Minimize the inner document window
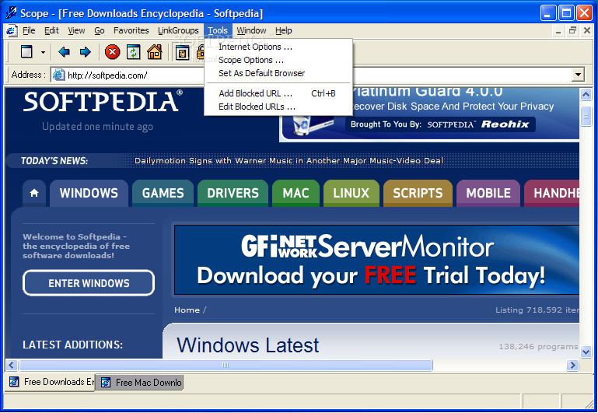 (x=558, y=31)
